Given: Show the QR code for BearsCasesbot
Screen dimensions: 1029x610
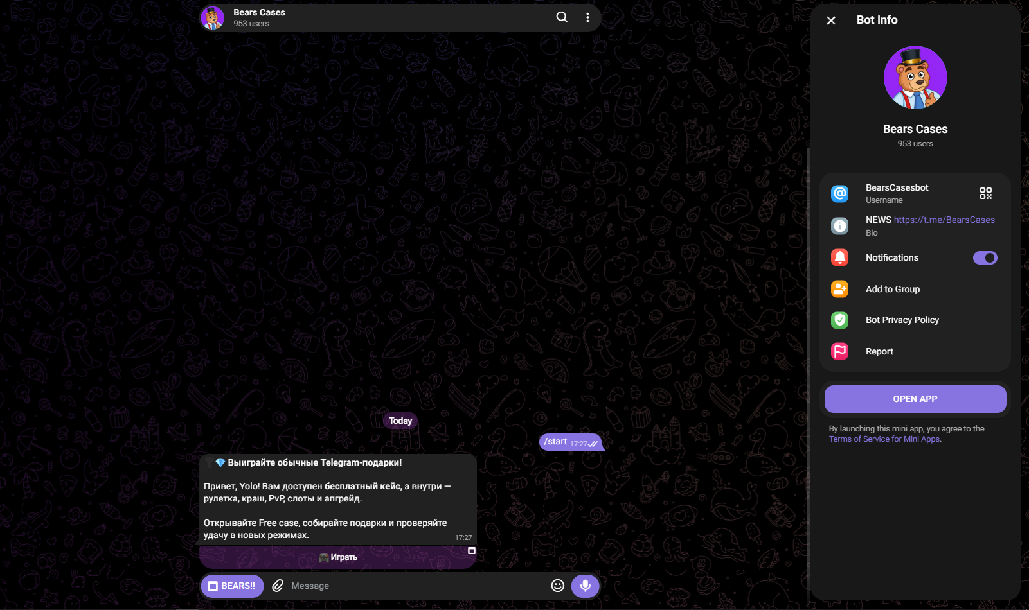Looking at the screenshot, I should (985, 193).
